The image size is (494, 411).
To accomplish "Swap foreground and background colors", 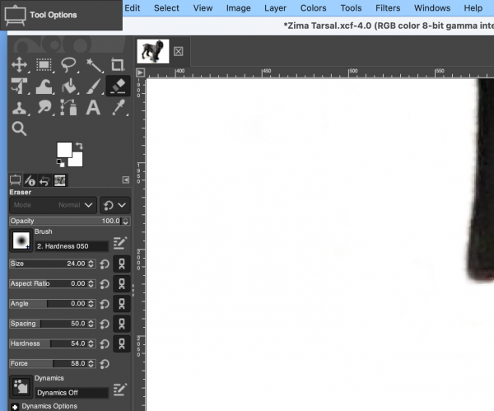I will tap(79, 146).
